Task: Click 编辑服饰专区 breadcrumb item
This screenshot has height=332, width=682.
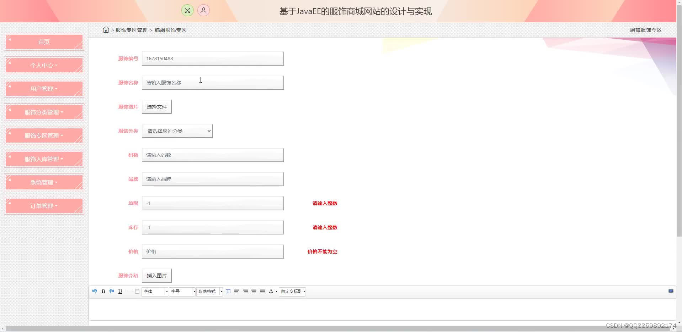Action: pyautogui.click(x=171, y=30)
